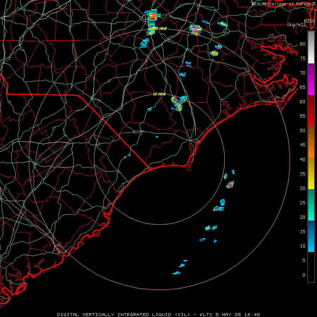
Task: Click the red band of the VIL legend
Action: [311, 111]
